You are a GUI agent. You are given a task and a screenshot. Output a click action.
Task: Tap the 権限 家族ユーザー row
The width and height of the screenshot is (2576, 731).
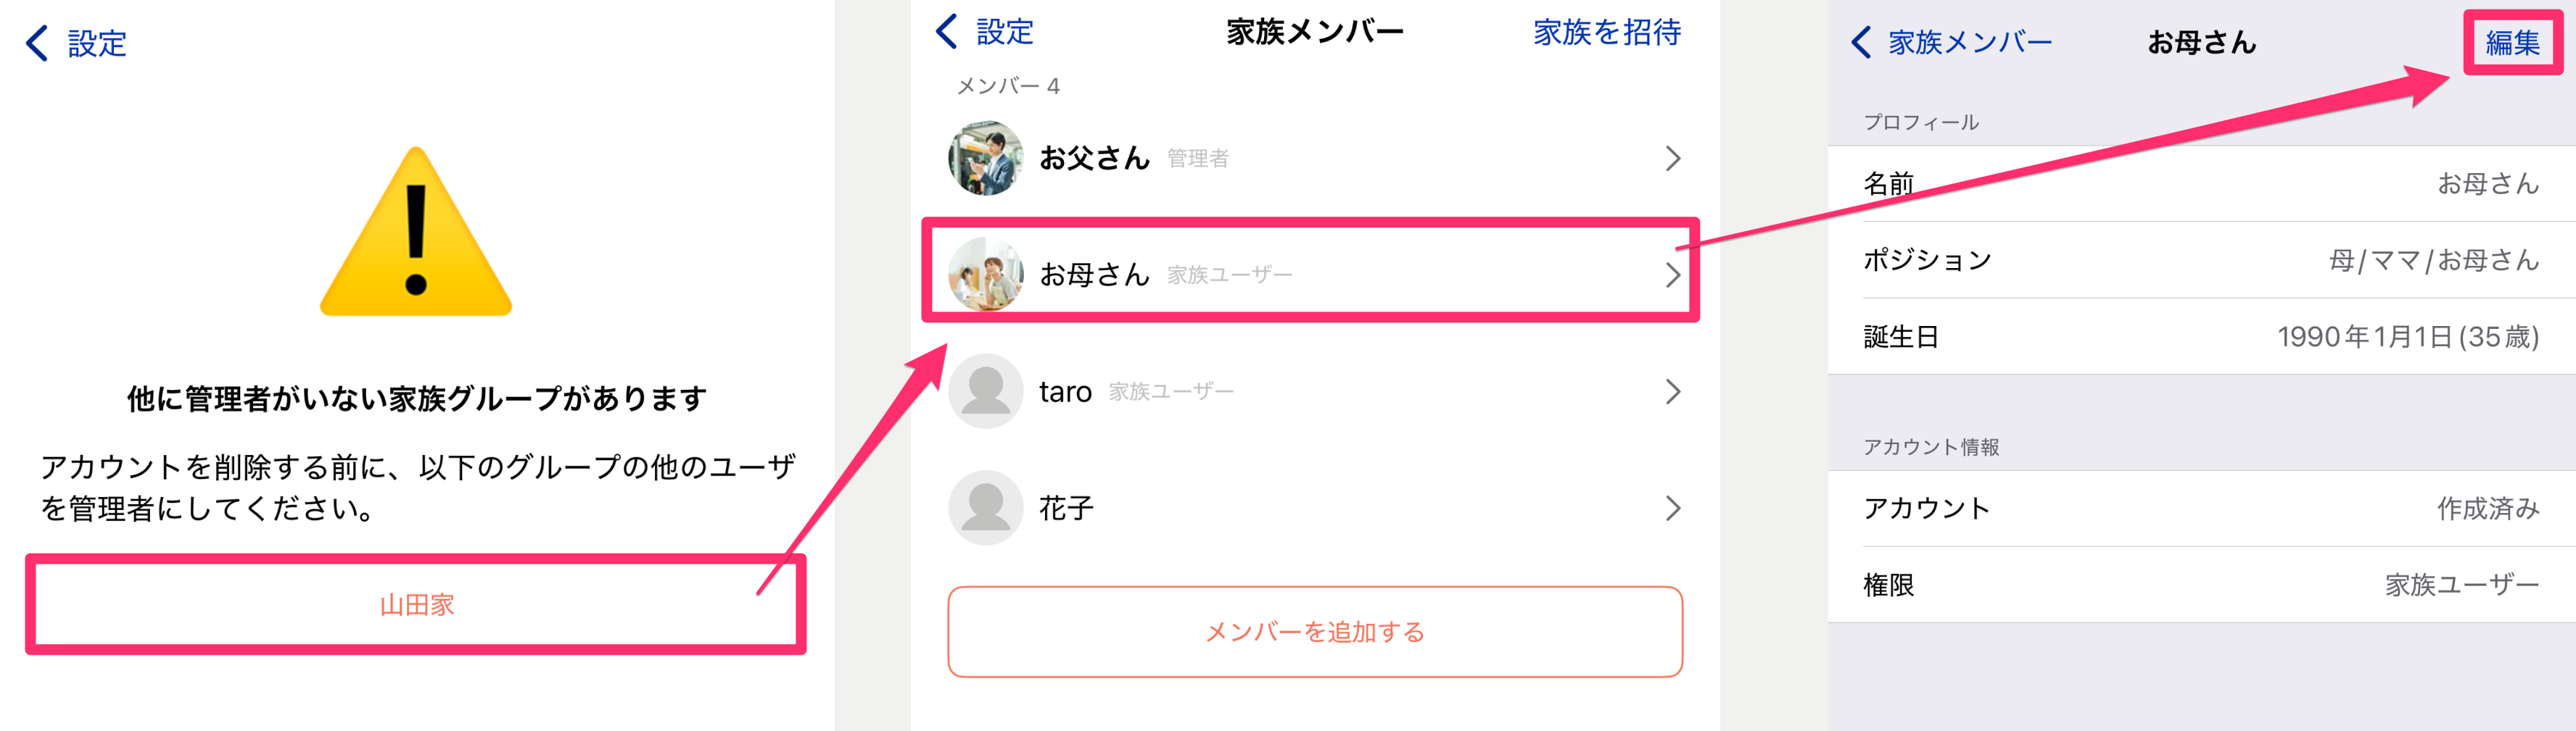(x=2200, y=584)
